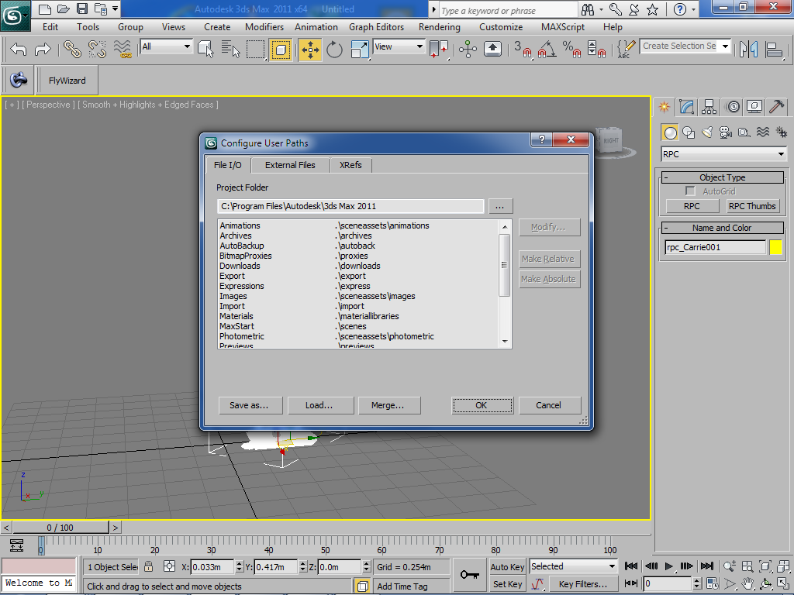Toggle Window/Crossing selection mode

coord(281,50)
